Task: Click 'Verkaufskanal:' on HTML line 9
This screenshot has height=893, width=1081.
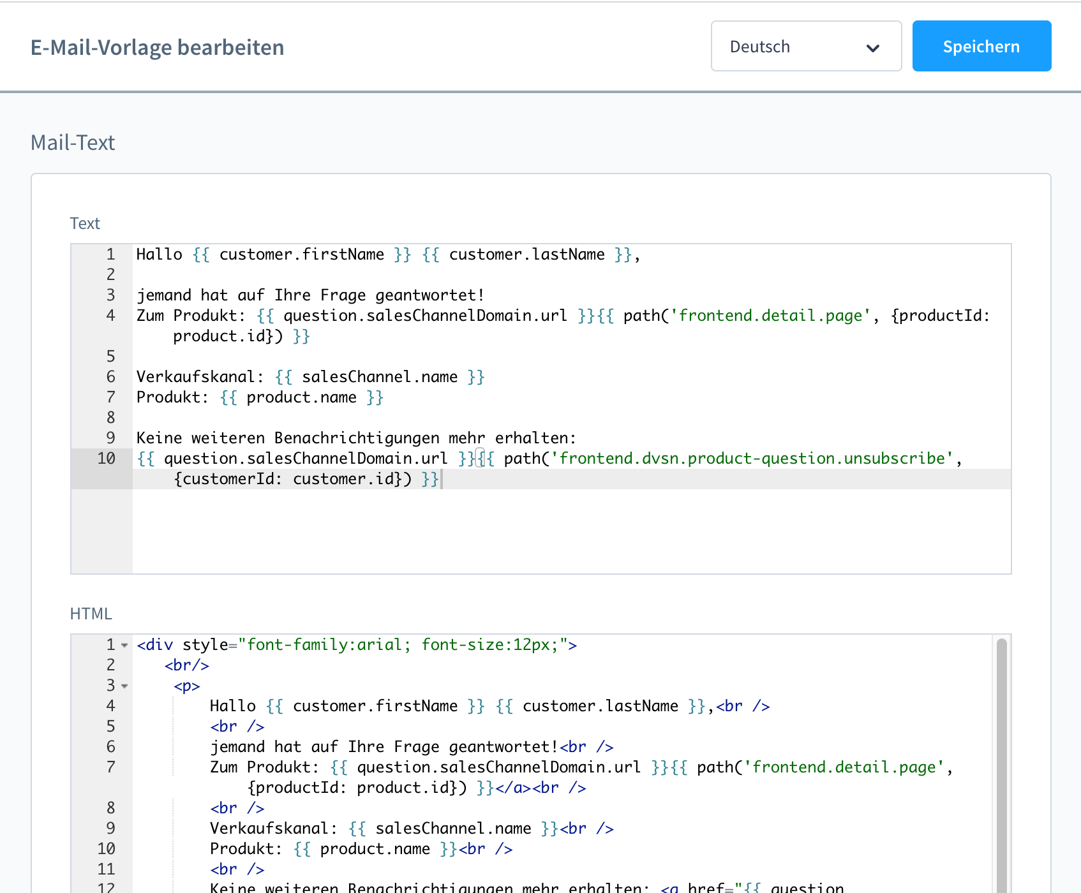Action: point(274,829)
